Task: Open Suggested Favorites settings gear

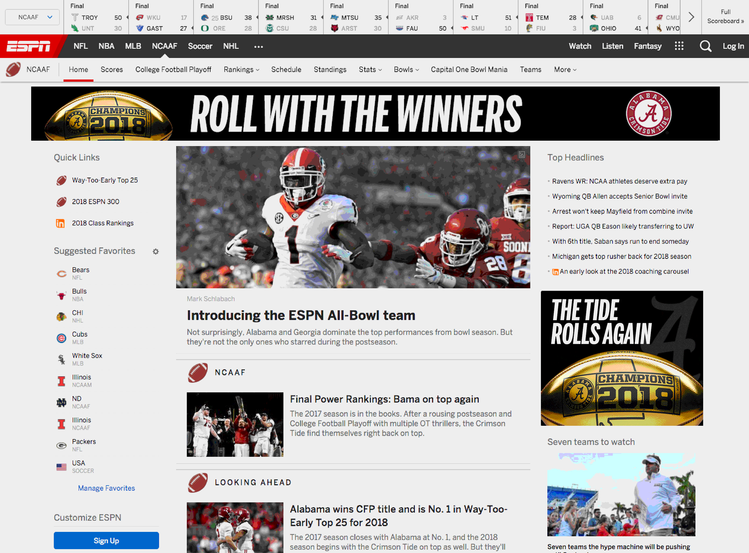Action: click(156, 251)
